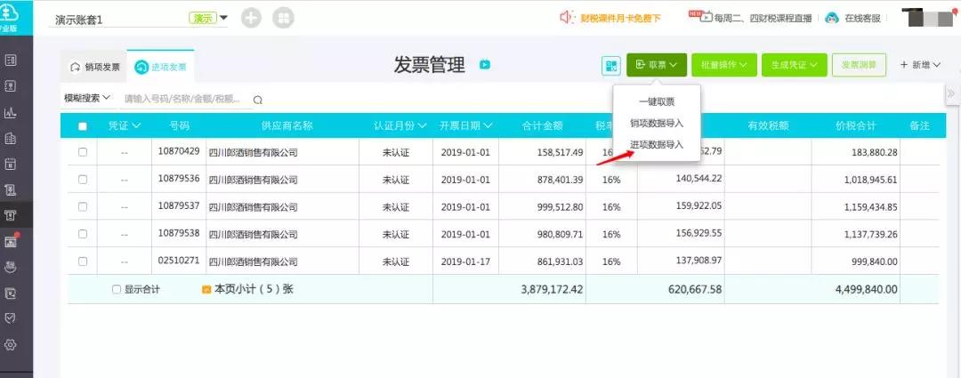This screenshot has height=378, width=961.
Task: Click the online customer service avatar icon
Action: coord(832,18)
